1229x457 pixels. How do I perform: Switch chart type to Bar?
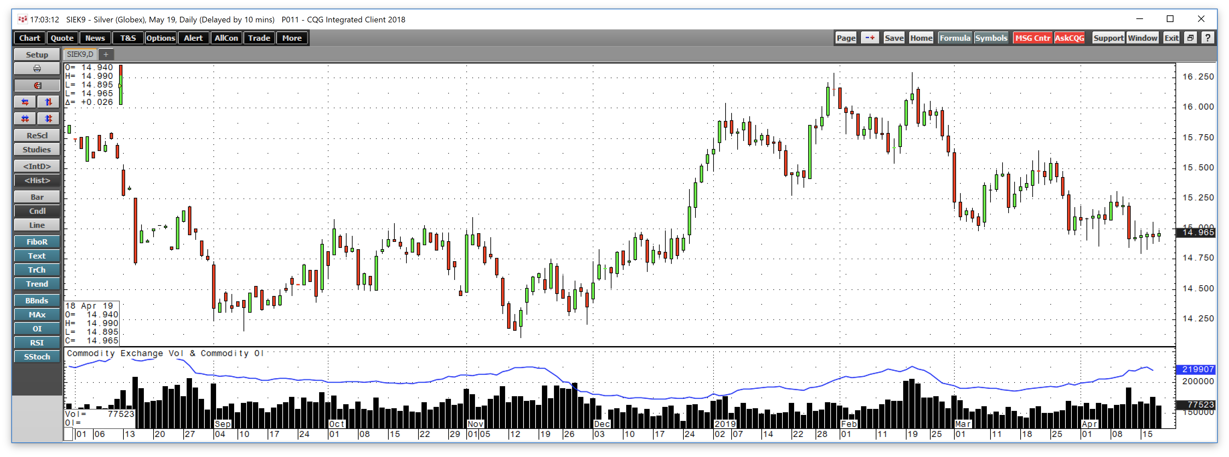click(x=37, y=197)
